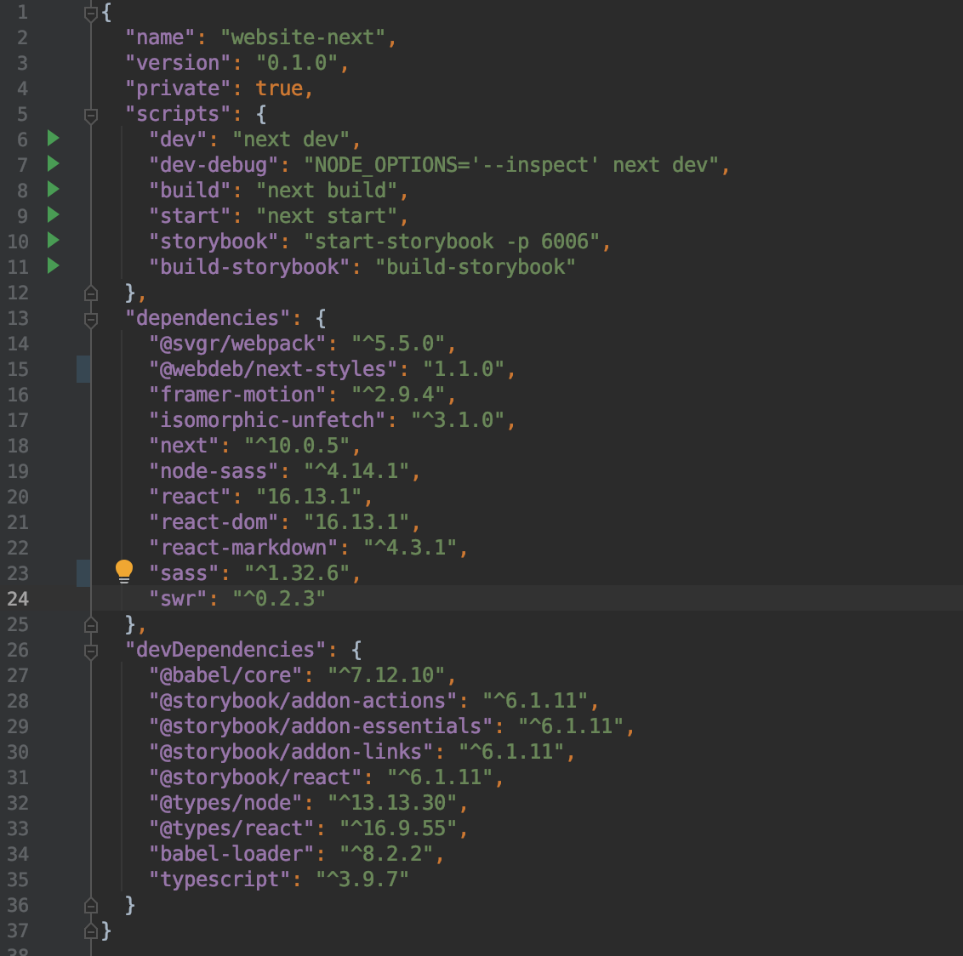Click the "scripts" key
Image resolution: width=963 pixels, height=956 pixels.
point(179,114)
